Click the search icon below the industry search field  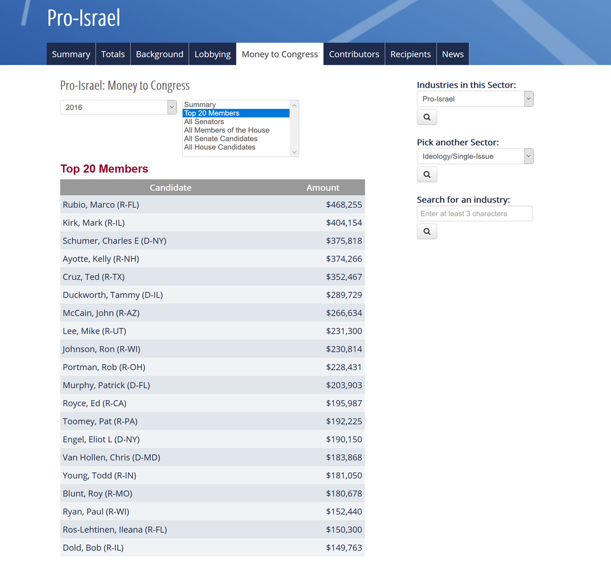pos(427,231)
